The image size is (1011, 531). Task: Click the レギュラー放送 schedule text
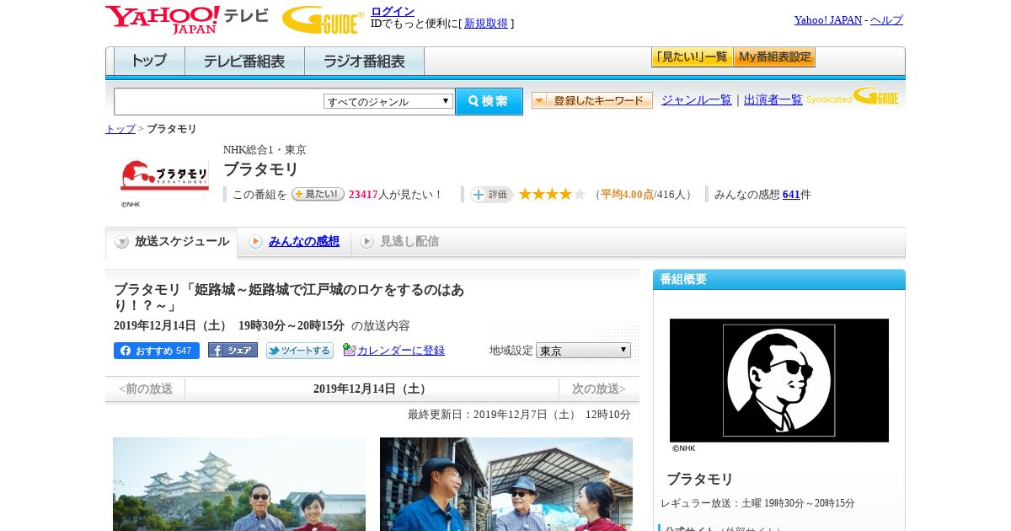[757, 503]
